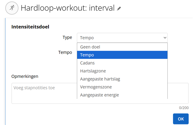Pick 'Hartslagzone' in the dropdown list

(122, 71)
